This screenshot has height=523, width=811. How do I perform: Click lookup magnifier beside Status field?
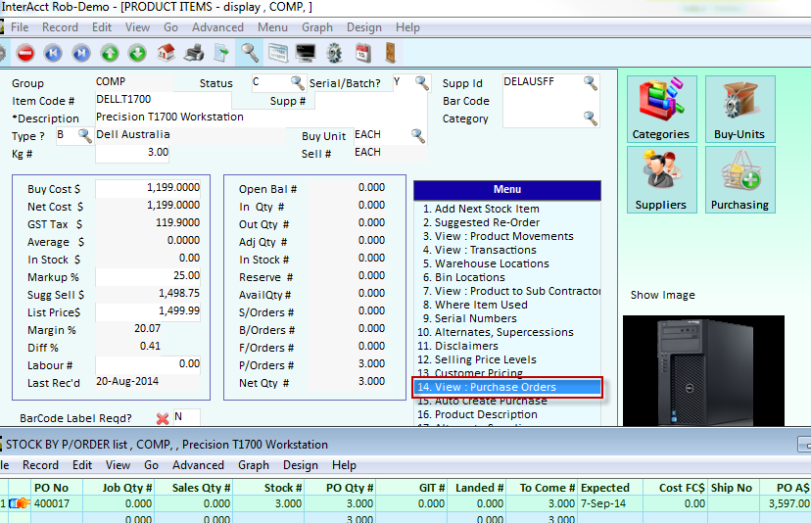pos(297,82)
